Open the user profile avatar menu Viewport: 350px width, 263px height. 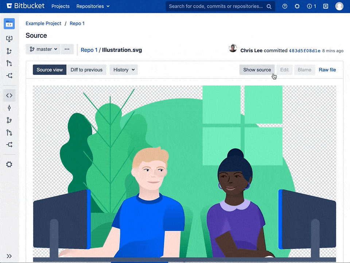tap(339, 6)
